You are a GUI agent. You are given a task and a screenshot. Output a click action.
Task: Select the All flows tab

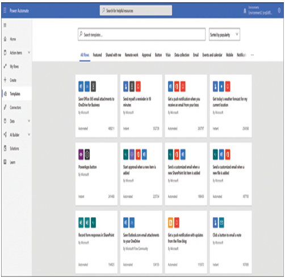point(85,55)
